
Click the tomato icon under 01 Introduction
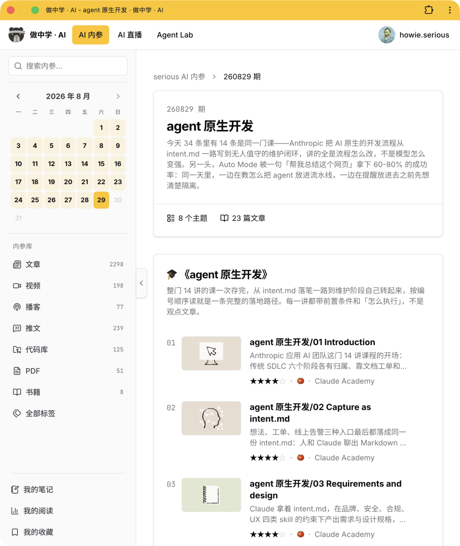(x=301, y=381)
